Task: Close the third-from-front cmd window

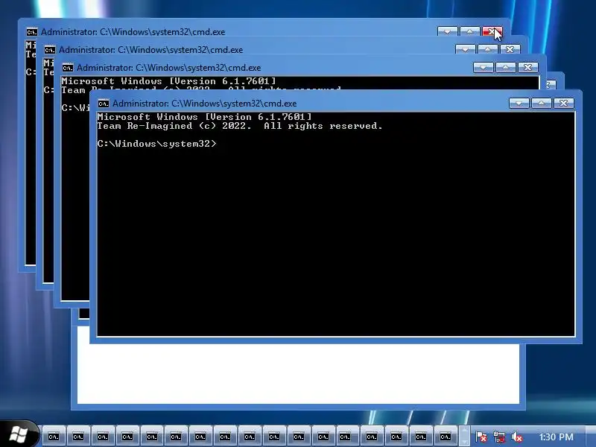Action: click(510, 49)
